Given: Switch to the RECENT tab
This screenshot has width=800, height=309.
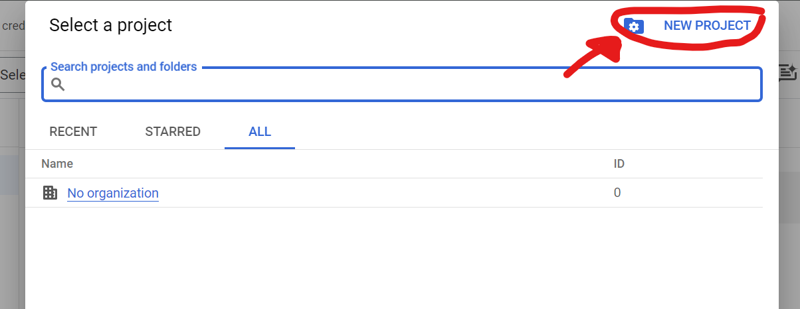Looking at the screenshot, I should [x=73, y=131].
